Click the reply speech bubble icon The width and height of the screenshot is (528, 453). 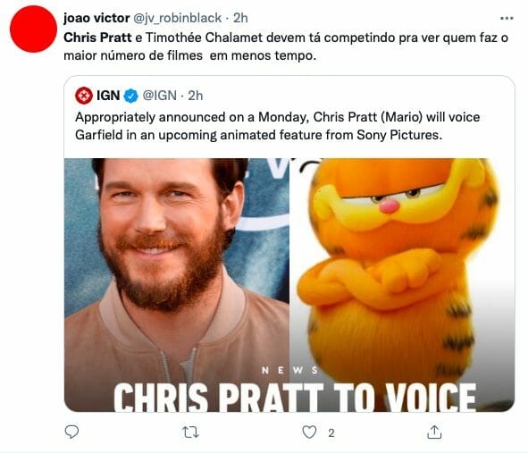pos(71,432)
